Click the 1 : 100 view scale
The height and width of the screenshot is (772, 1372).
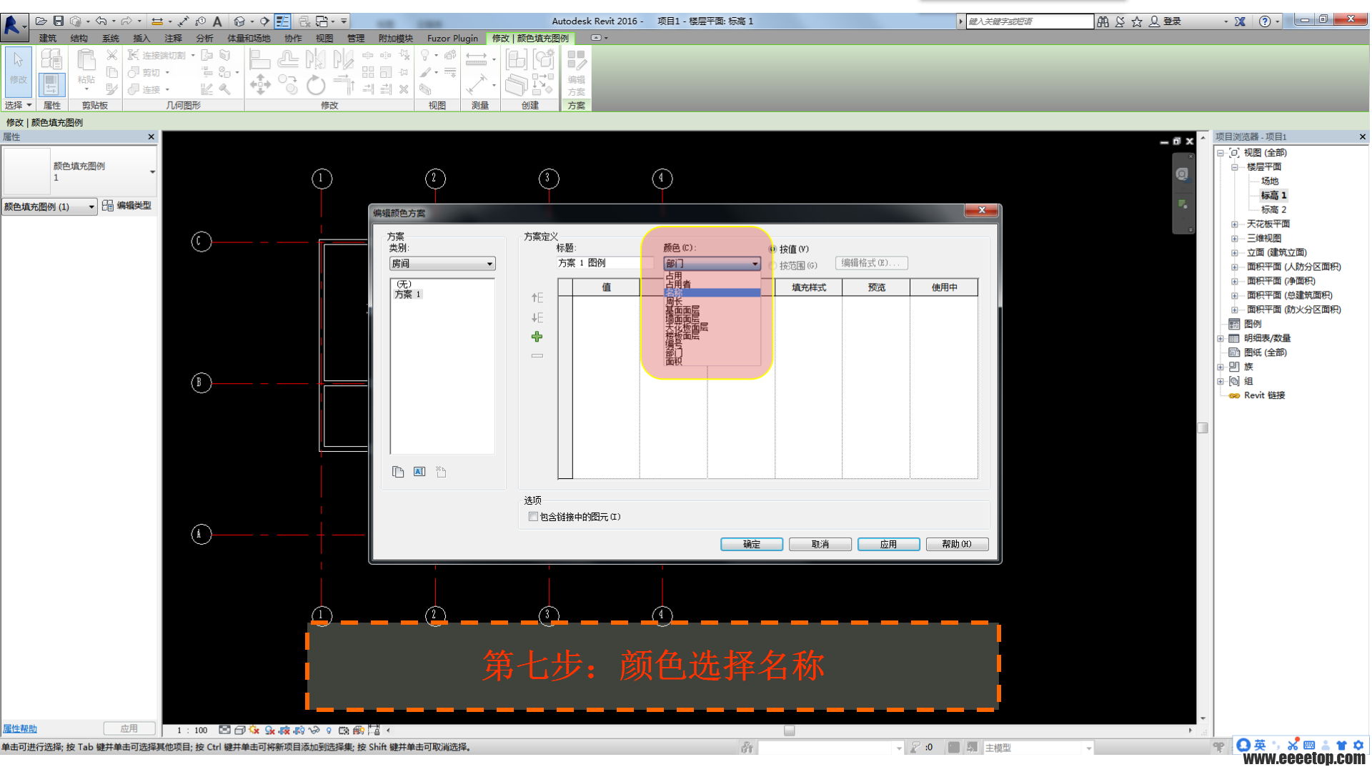[x=192, y=730]
